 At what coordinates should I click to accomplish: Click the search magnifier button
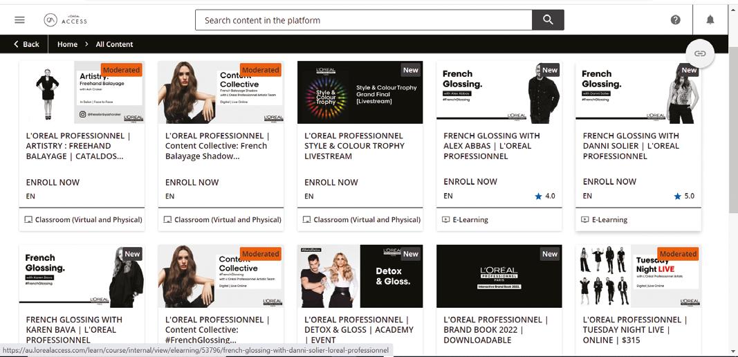[x=548, y=20]
